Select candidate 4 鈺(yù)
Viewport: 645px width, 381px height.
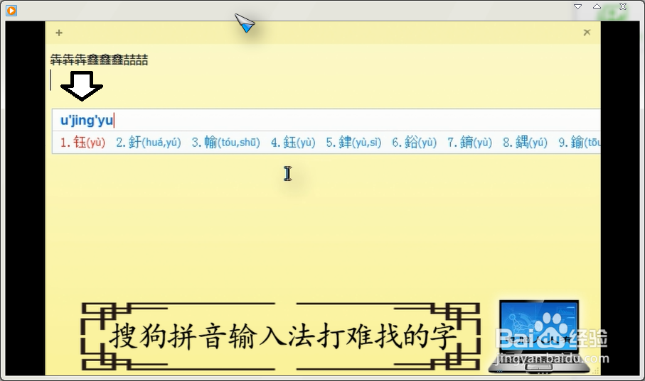[293, 143]
